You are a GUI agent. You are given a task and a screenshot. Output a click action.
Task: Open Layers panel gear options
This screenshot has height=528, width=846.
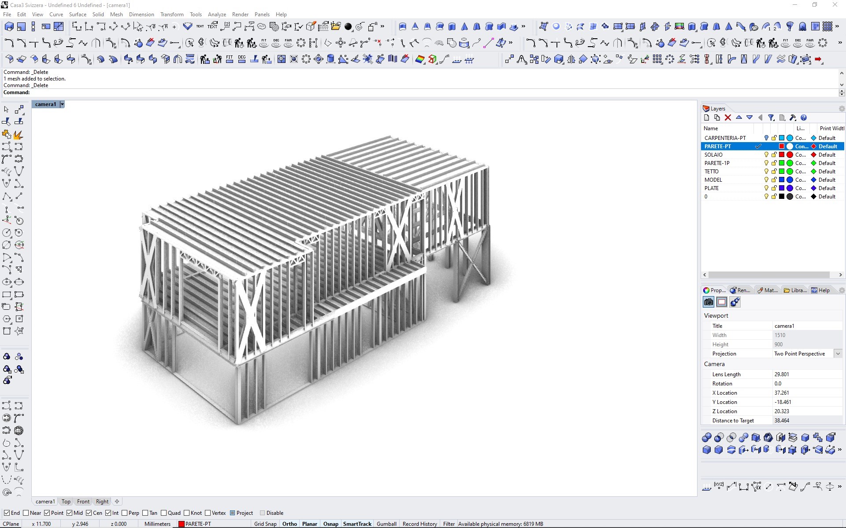(x=842, y=109)
